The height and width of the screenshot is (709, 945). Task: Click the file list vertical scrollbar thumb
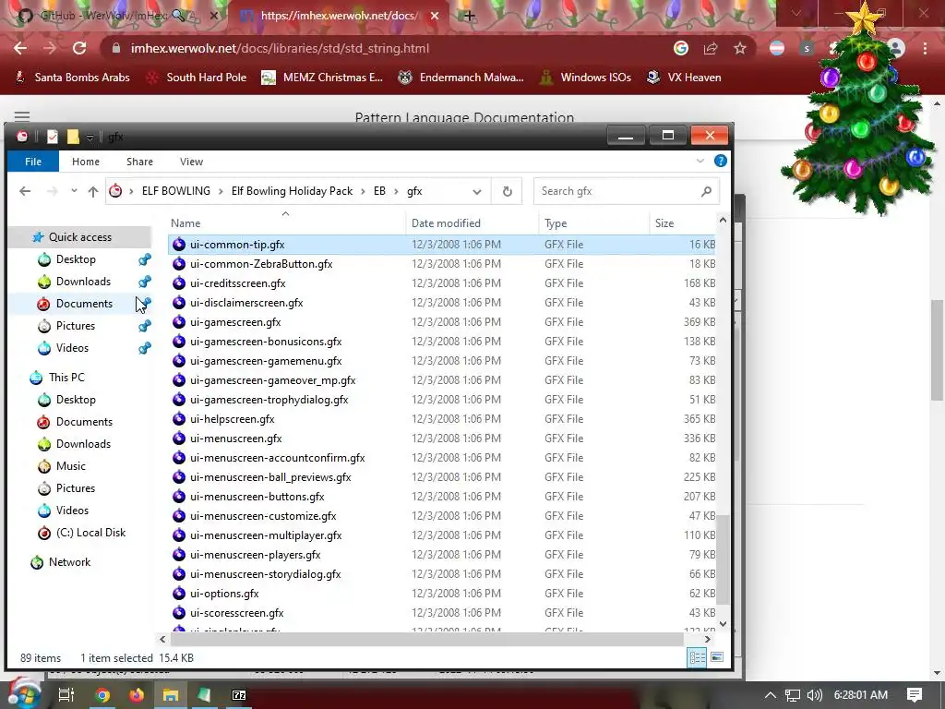724,559
